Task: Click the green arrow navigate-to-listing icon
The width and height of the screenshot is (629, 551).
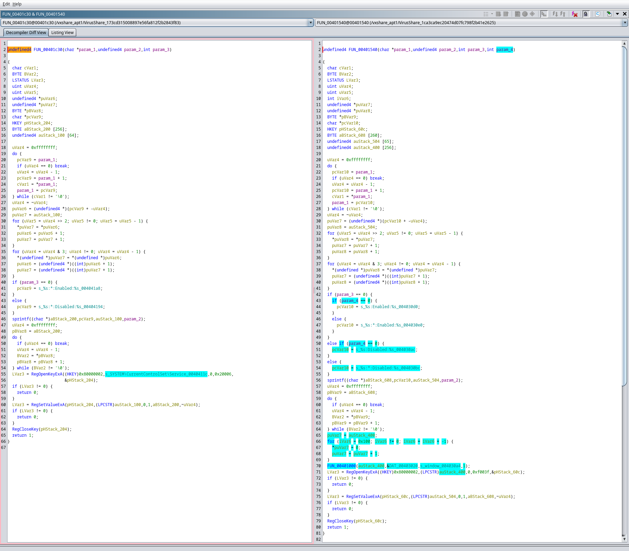Action: [609, 14]
